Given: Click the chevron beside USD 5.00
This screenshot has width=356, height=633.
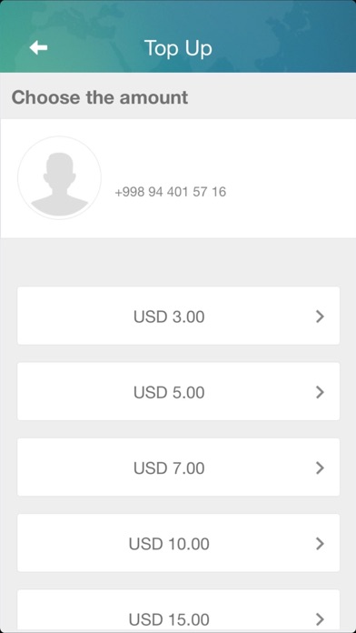Looking at the screenshot, I should [320, 392].
